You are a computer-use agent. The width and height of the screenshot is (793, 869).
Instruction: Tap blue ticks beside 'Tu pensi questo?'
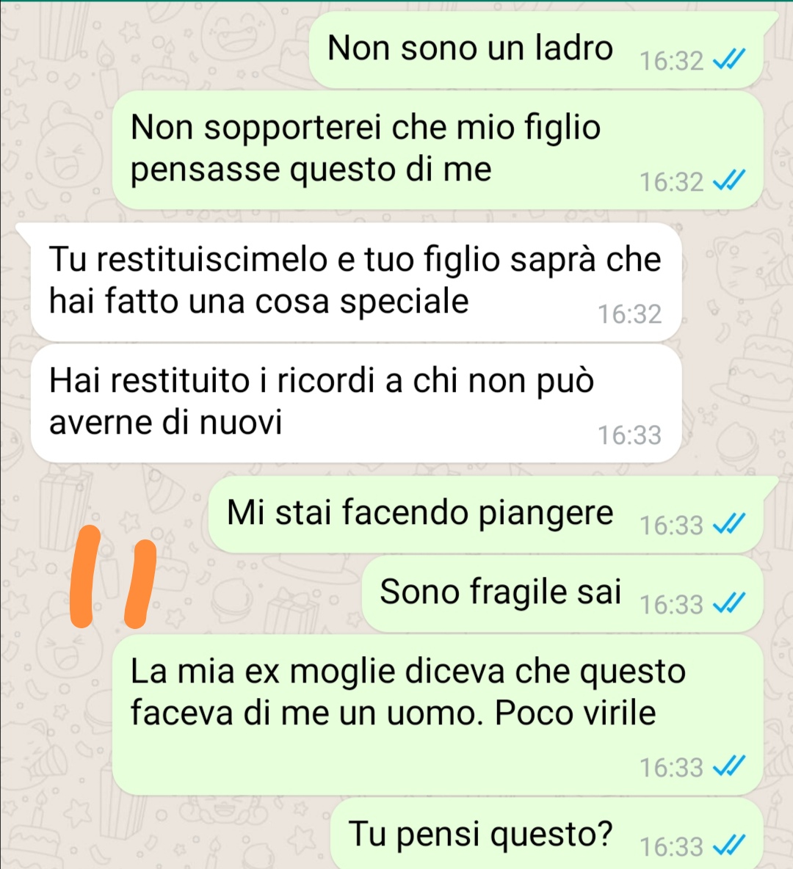(x=728, y=846)
